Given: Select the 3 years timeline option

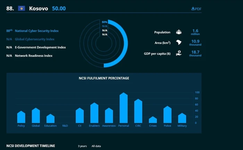Looking at the screenshot, I should tap(82, 146).
